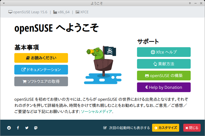Open the Facebook social icon

click(18, 128)
